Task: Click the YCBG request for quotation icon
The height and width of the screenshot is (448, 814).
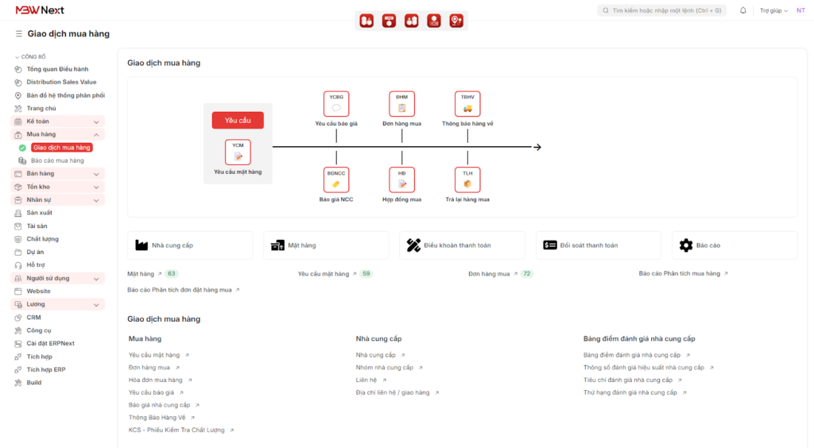Action: [x=336, y=104]
